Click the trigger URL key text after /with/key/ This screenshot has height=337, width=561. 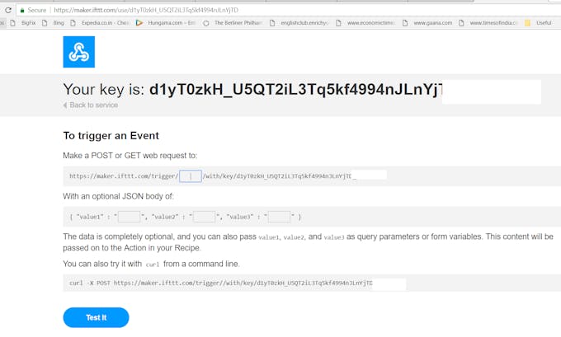[x=294, y=176]
